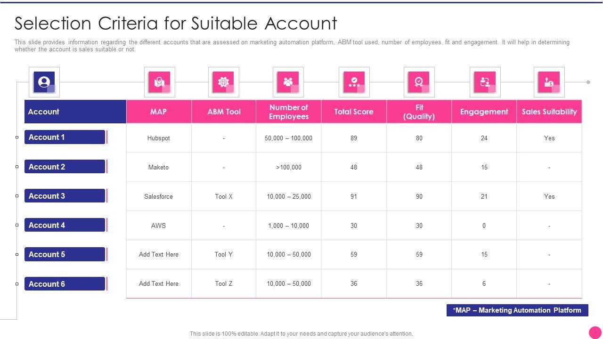
Task: Click the engagement icon above Engagement column
Action: tap(485, 82)
